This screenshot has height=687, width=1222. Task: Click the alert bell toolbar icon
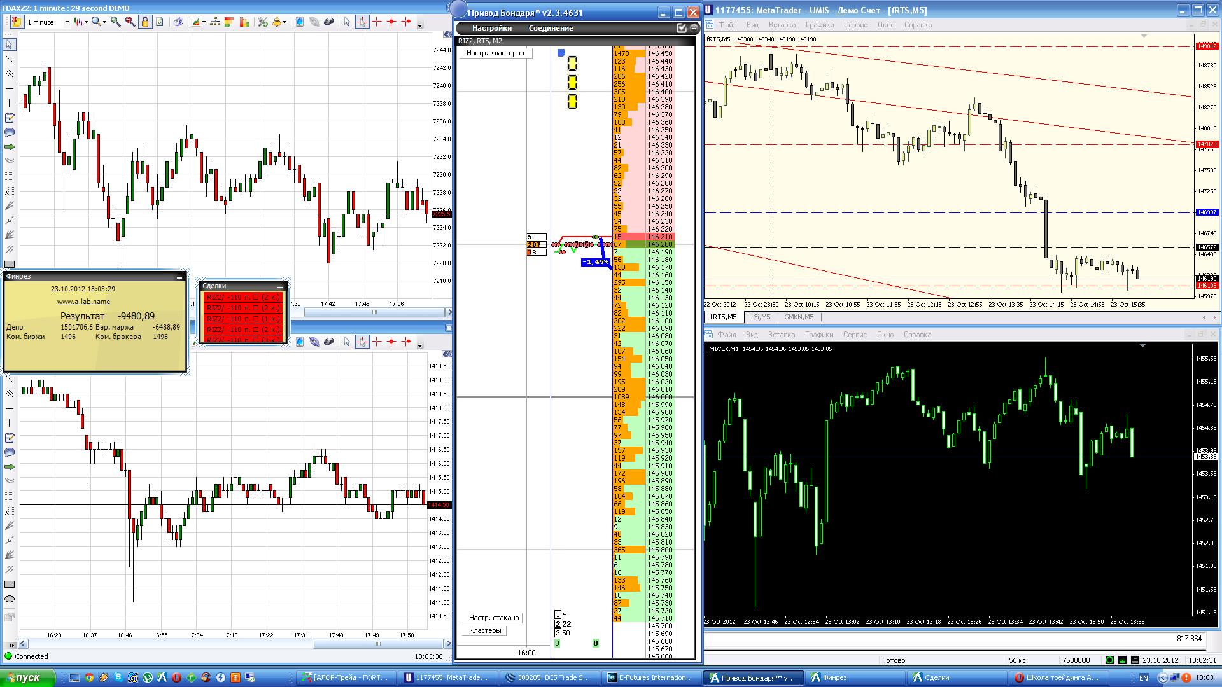pos(277,22)
